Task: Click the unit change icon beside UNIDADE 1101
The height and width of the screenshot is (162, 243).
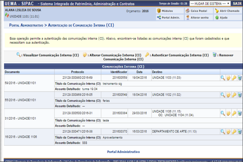Action: tap(7, 15)
